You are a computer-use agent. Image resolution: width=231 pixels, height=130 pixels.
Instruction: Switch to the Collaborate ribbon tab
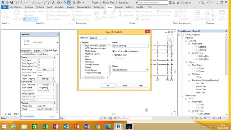[x=99, y=7]
